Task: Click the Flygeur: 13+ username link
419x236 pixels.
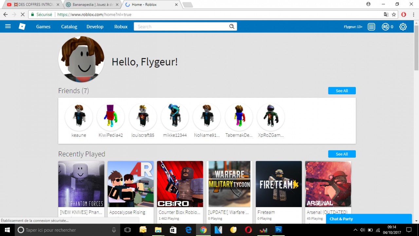Action: point(353,27)
